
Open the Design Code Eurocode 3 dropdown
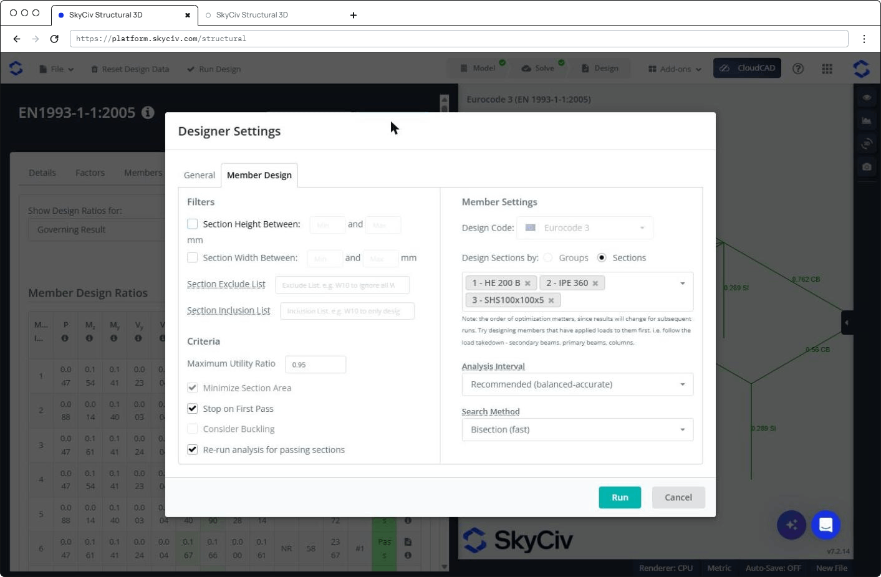point(585,228)
